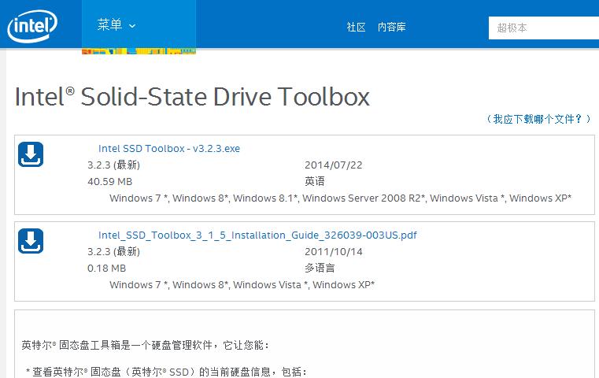This screenshot has height=378, width=599.
Task: Click the language label 多语言
Action: click(x=320, y=268)
